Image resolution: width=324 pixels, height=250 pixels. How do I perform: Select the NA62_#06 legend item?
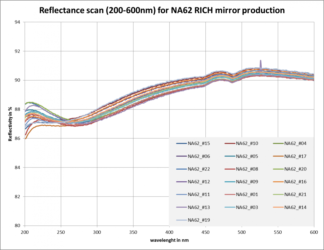pos(193,156)
